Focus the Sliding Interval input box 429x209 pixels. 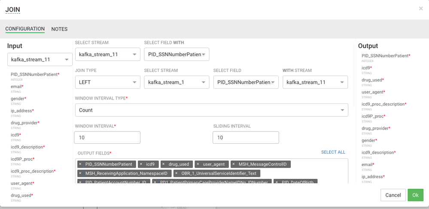pyautogui.click(x=246, y=138)
